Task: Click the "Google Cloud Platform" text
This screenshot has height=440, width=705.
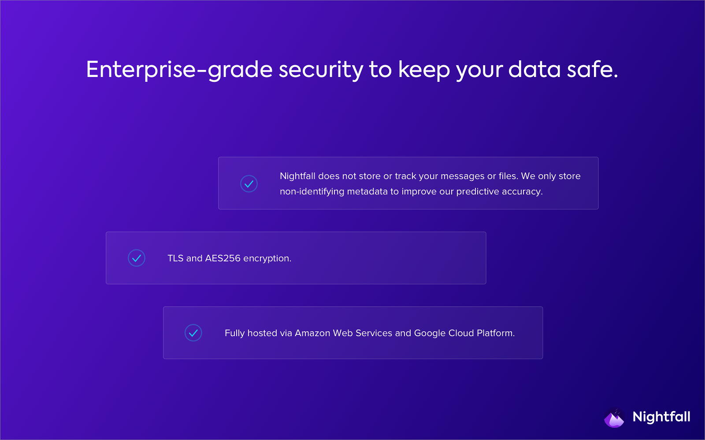Action: pos(464,333)
